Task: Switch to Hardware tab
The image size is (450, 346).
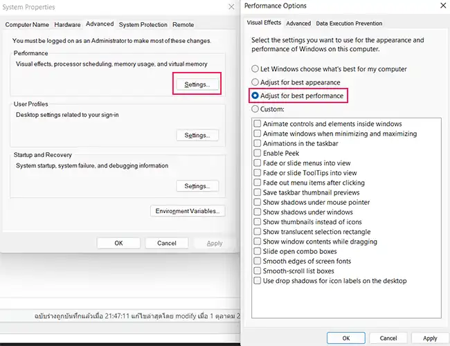Action: [68, 24]
